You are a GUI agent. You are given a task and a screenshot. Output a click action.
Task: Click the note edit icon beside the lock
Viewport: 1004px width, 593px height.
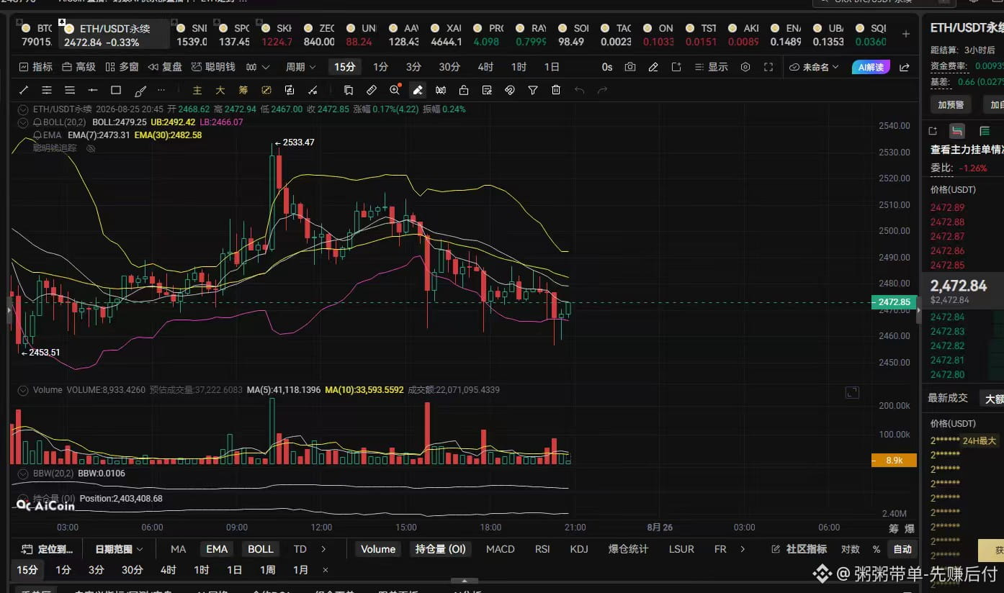click(487, 91)
